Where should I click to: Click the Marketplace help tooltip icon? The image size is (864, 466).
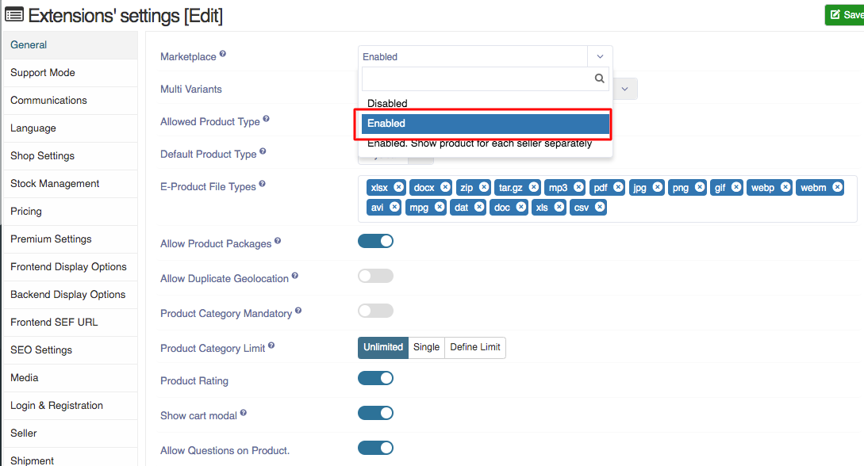(223, 53)
